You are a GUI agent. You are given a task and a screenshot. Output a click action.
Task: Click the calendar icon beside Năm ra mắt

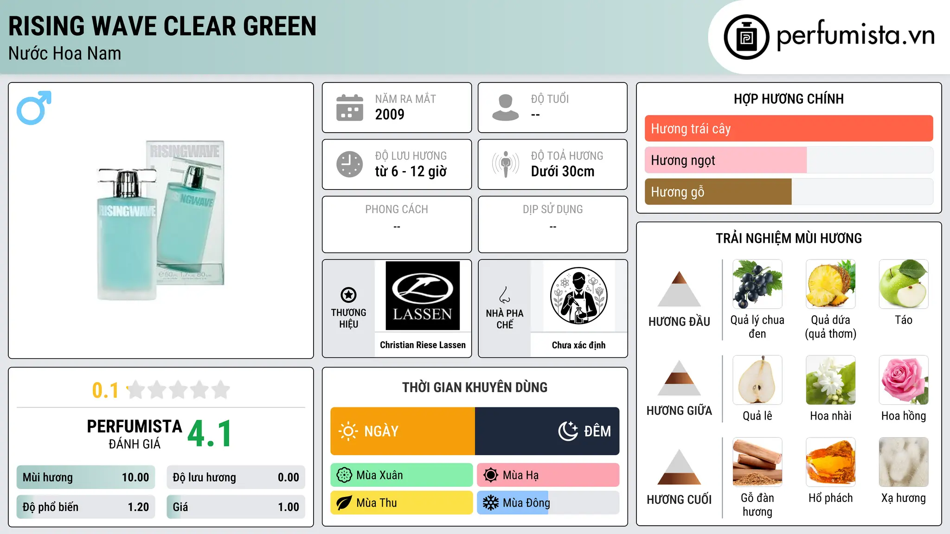click(350, 108)
